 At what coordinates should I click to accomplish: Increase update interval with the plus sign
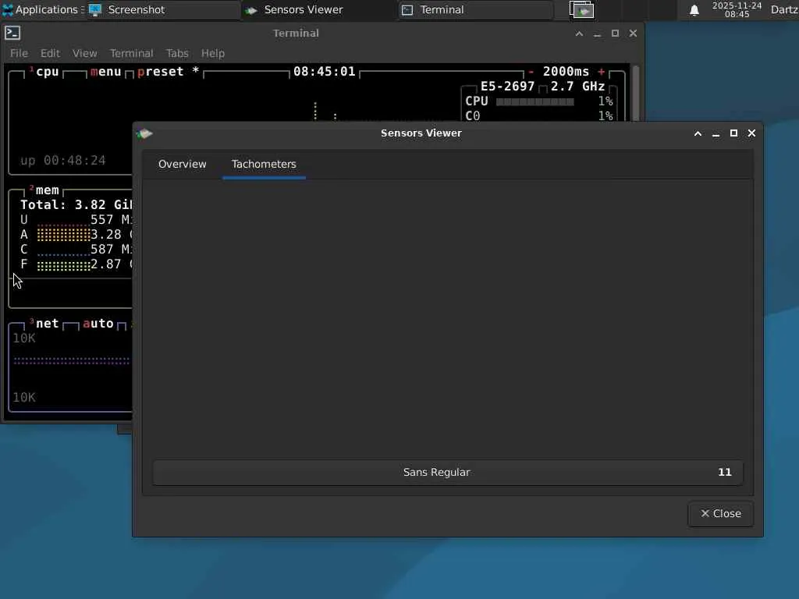pos(602,71)
